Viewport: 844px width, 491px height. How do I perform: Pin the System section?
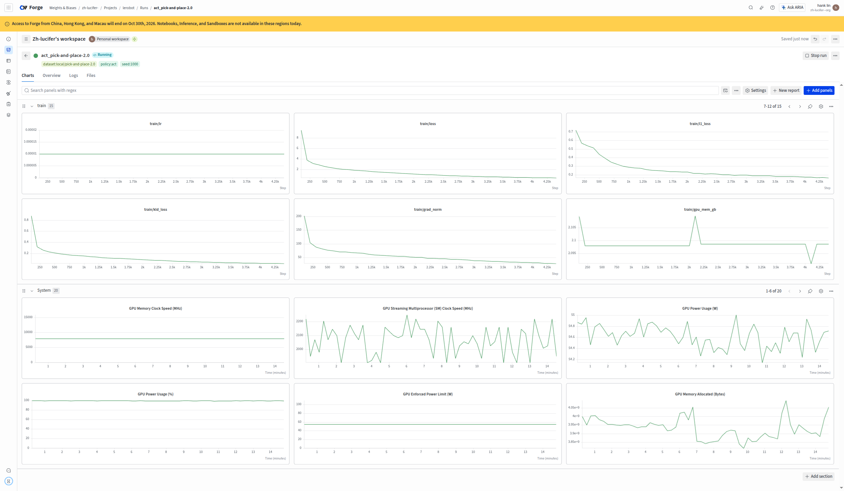click(810, 291)
